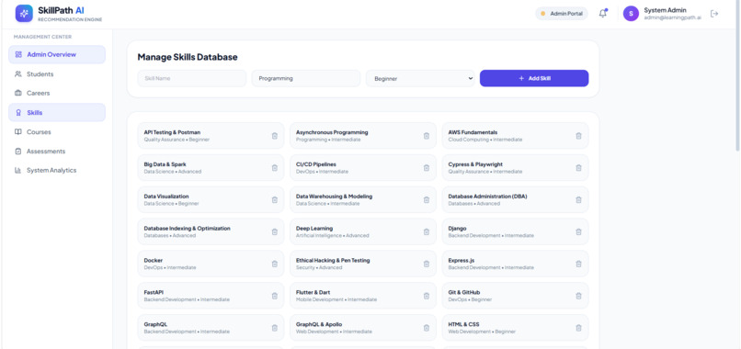Click the logout icon
The height and width of the screenshot is (349, 741).
coord(714,14)
